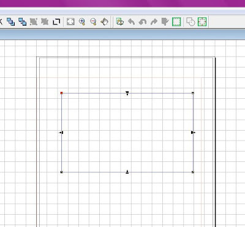Click the green frame with red dots

coord(202,21)
